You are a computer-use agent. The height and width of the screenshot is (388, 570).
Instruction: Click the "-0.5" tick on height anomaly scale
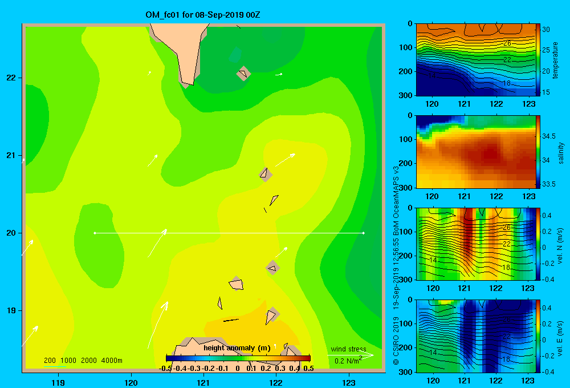tap(165, 369)
